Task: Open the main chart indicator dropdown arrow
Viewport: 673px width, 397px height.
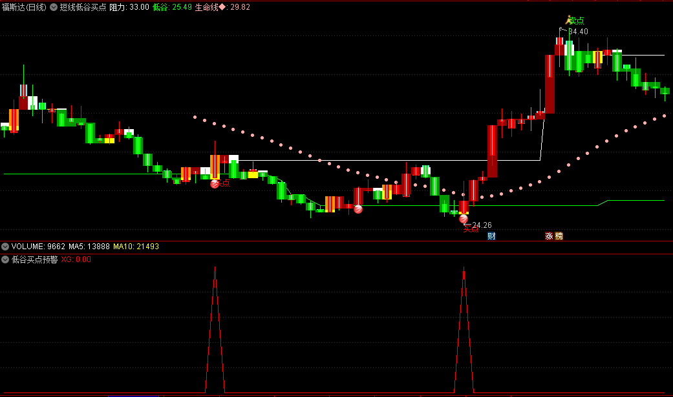Action: (x=54, y=7)
